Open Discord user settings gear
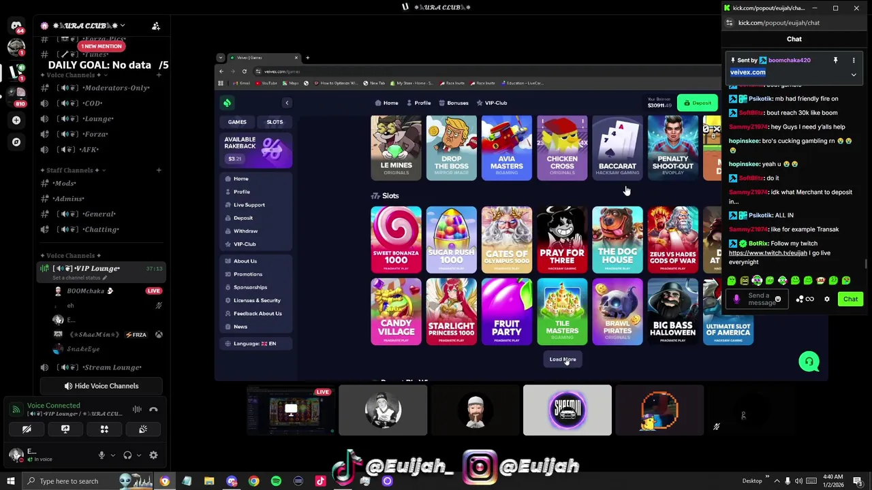This screenshot has height=490, width=872. [x=153, y=455]
